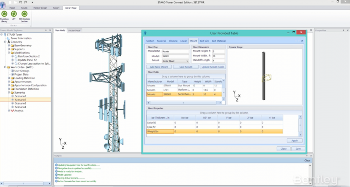Open the Truss Leg Library icon
This screenshot has width=350, height=187.
tap(4, 14)
